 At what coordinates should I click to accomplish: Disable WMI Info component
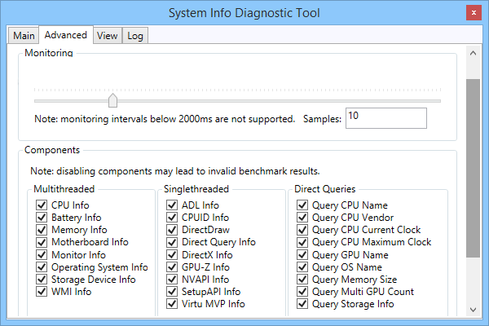click(x=42, y=292)
